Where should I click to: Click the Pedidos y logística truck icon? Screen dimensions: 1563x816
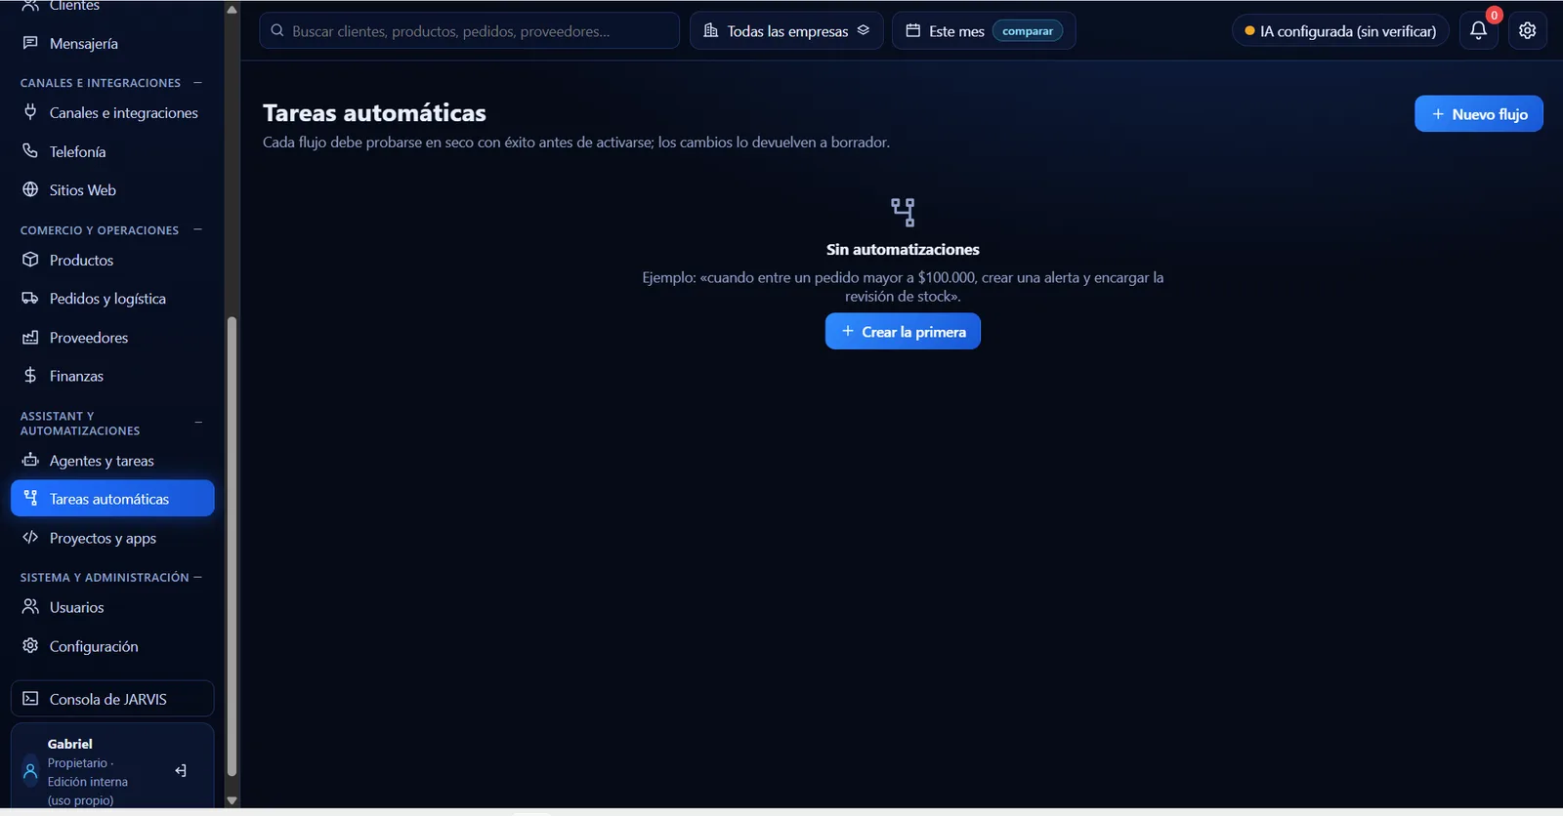[x=30, y=298]
